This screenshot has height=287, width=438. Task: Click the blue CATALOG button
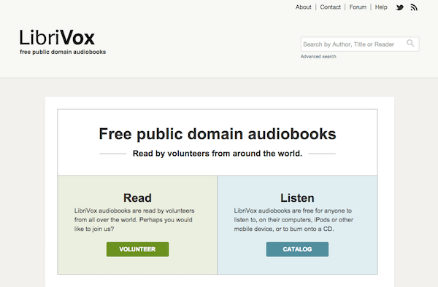click(297, 249)
